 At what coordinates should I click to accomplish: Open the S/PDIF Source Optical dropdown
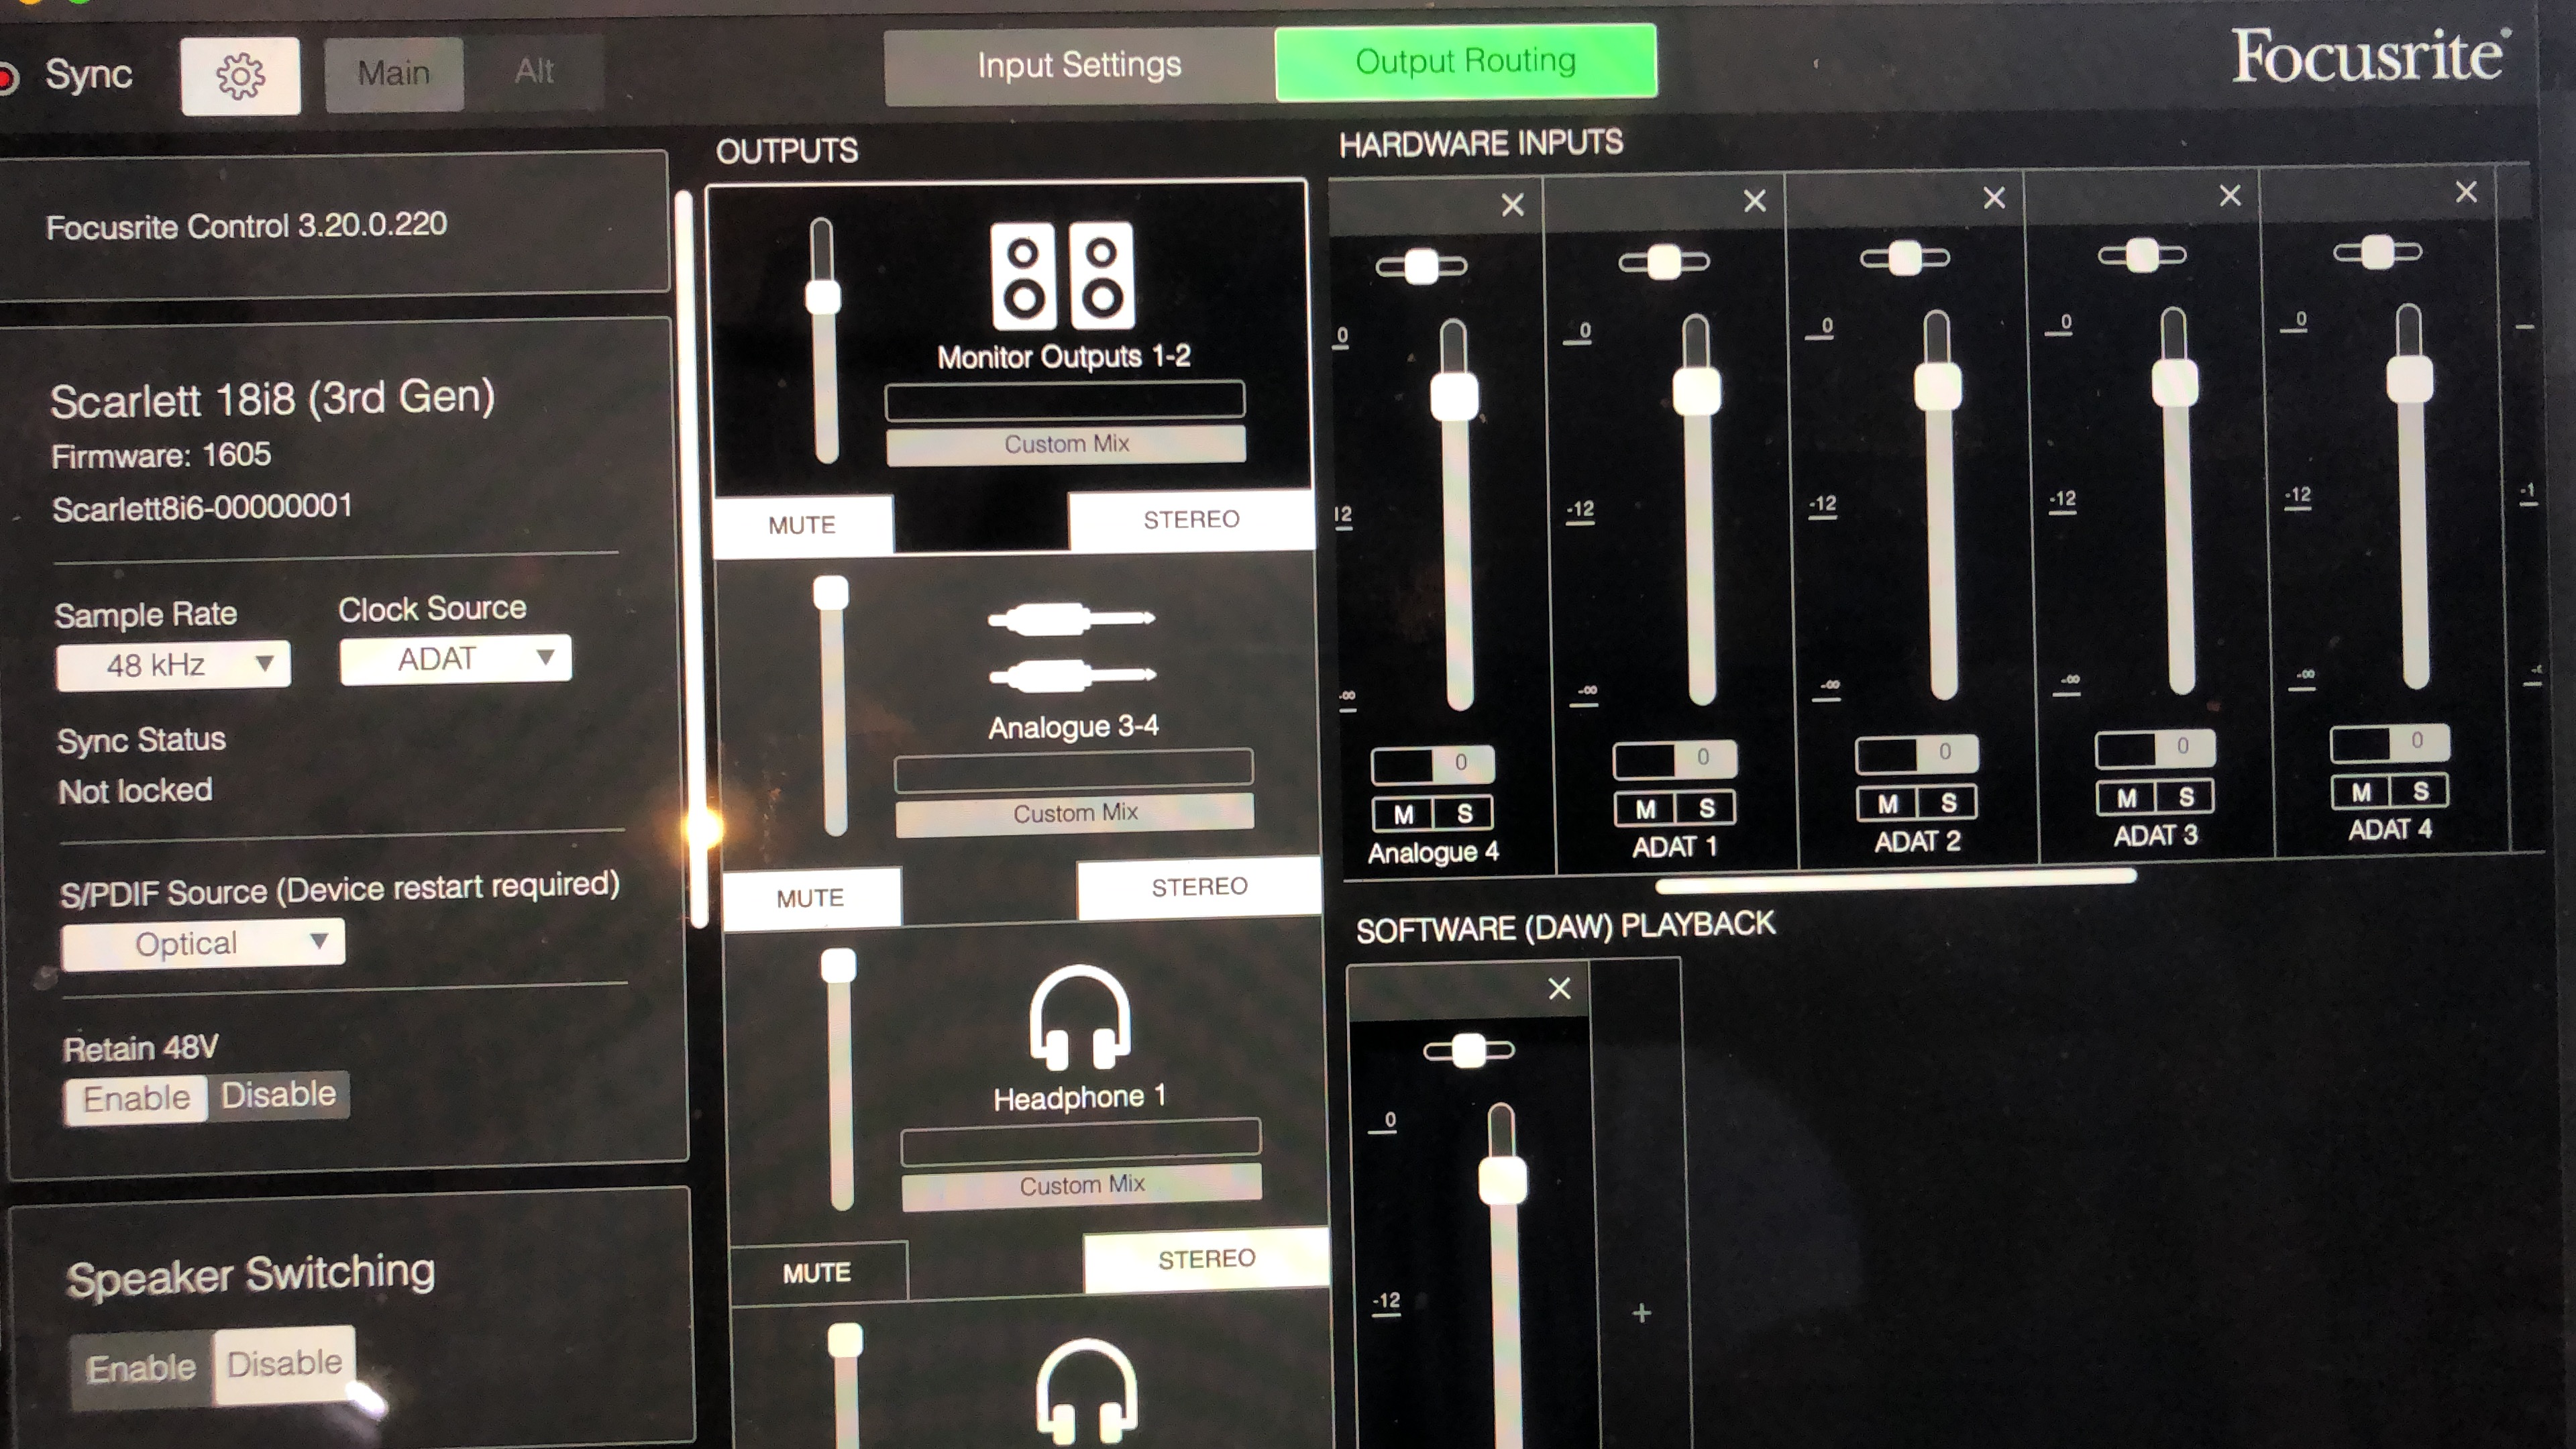(203, 943)
